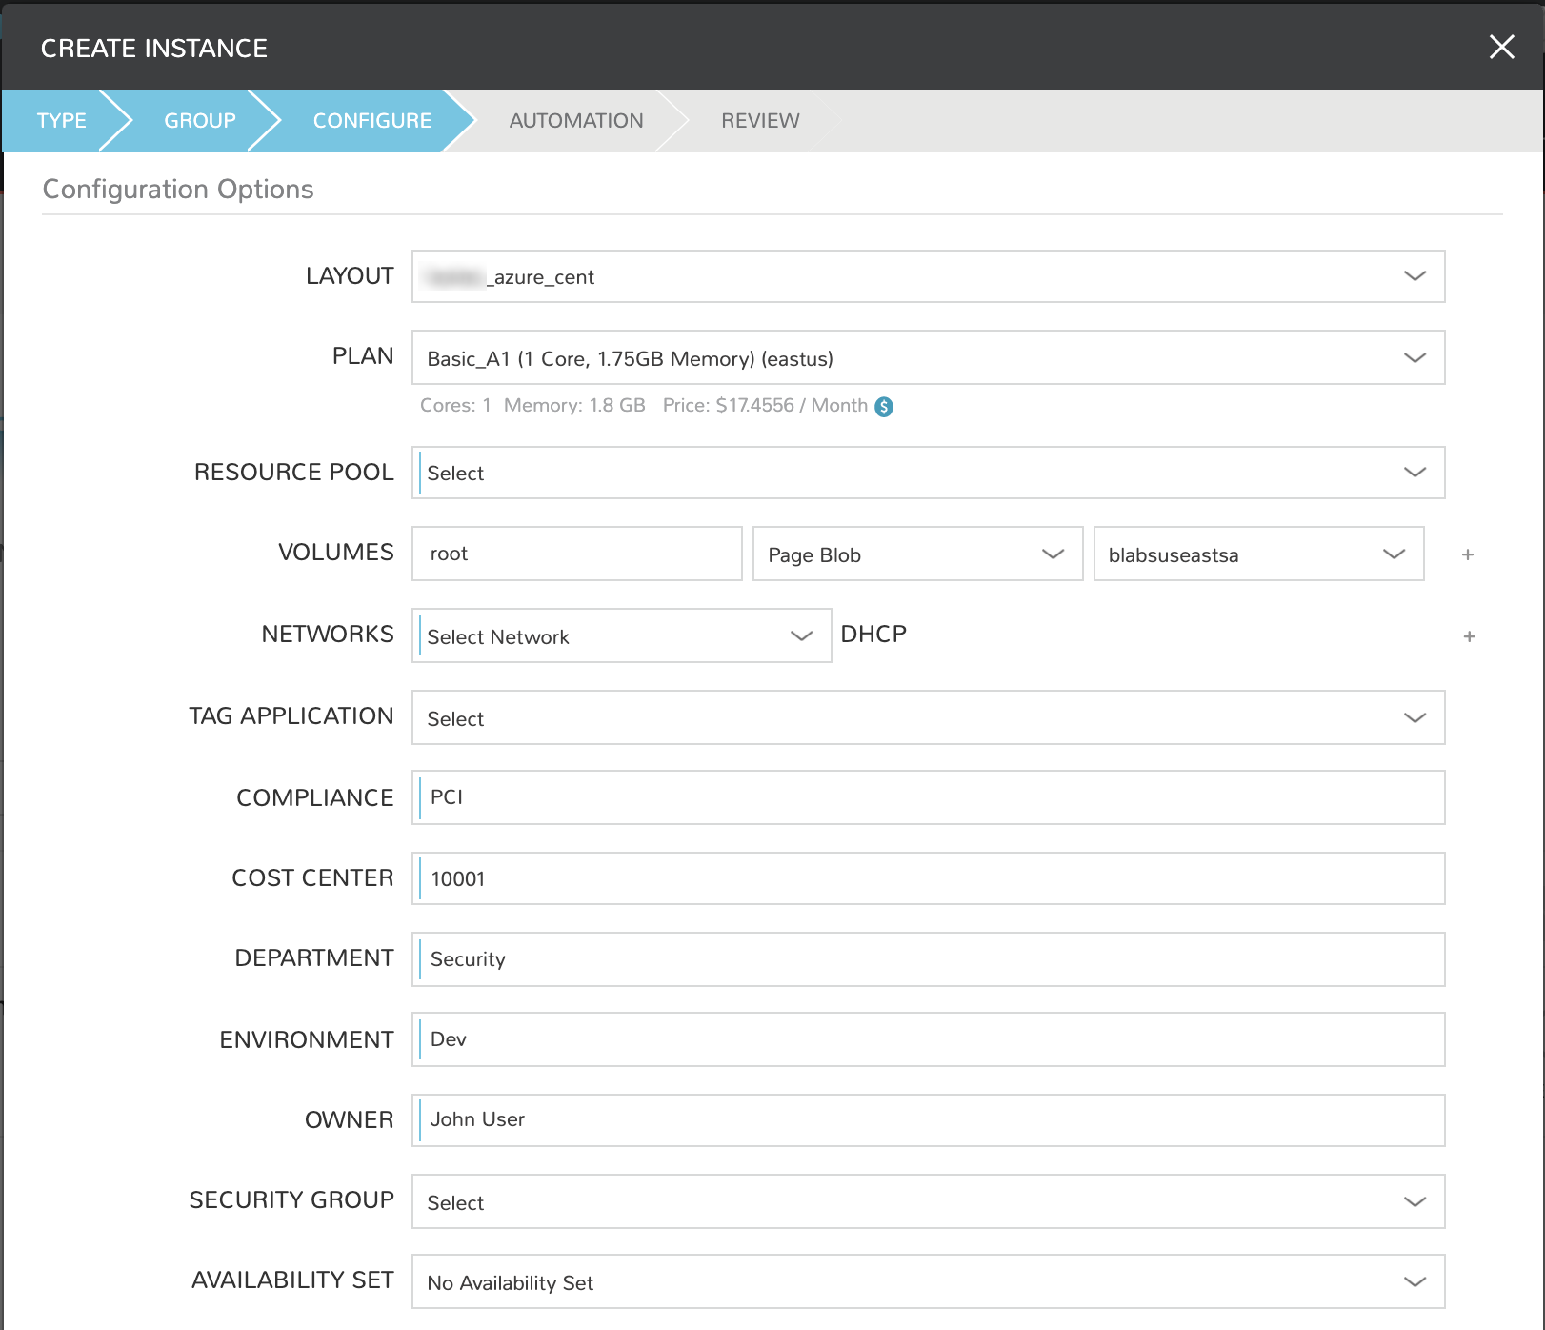Image resolution: width=1545 pixels, height=1330 pixels.
Task: Open the SECURITY GROUP selector
Action: click(1415, 1202)
